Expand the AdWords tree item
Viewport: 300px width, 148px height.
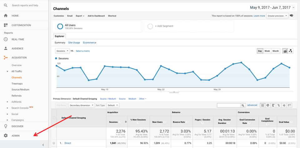[x=7, y=102]
